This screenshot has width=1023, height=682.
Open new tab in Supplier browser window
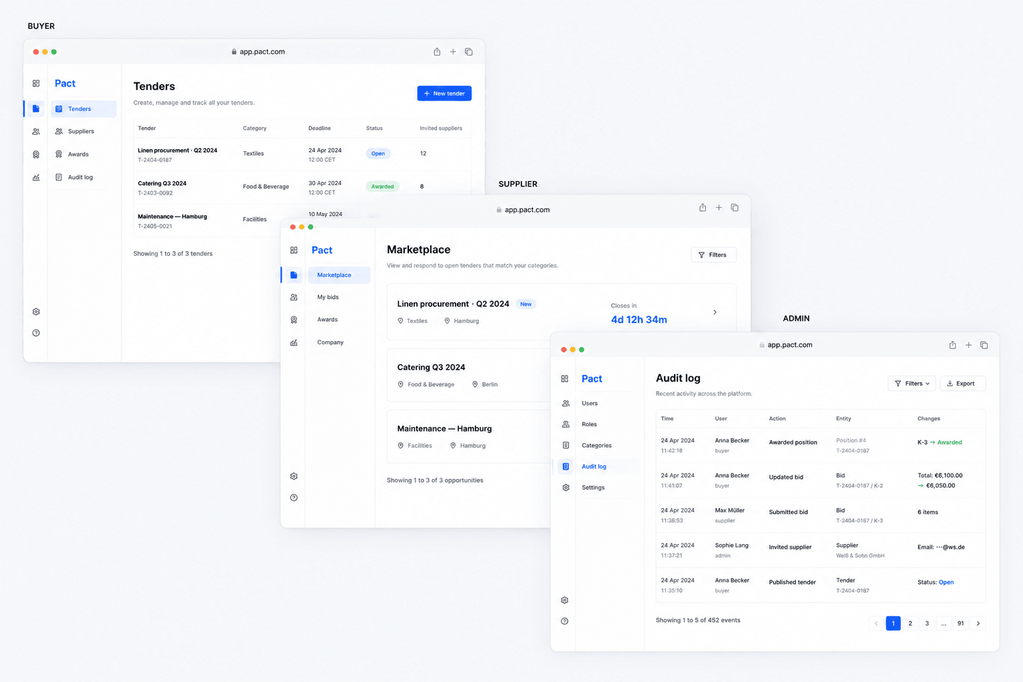click(x=719, y=208)
